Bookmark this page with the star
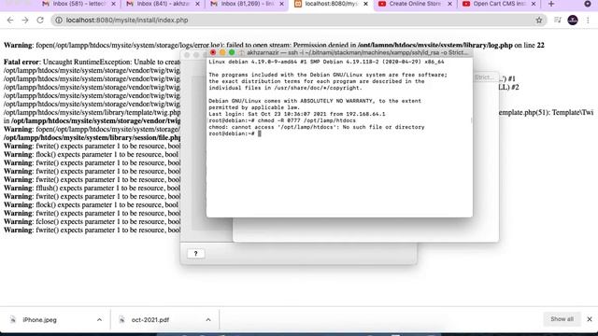This screenshot has height=336, width=598. (539, 21)
